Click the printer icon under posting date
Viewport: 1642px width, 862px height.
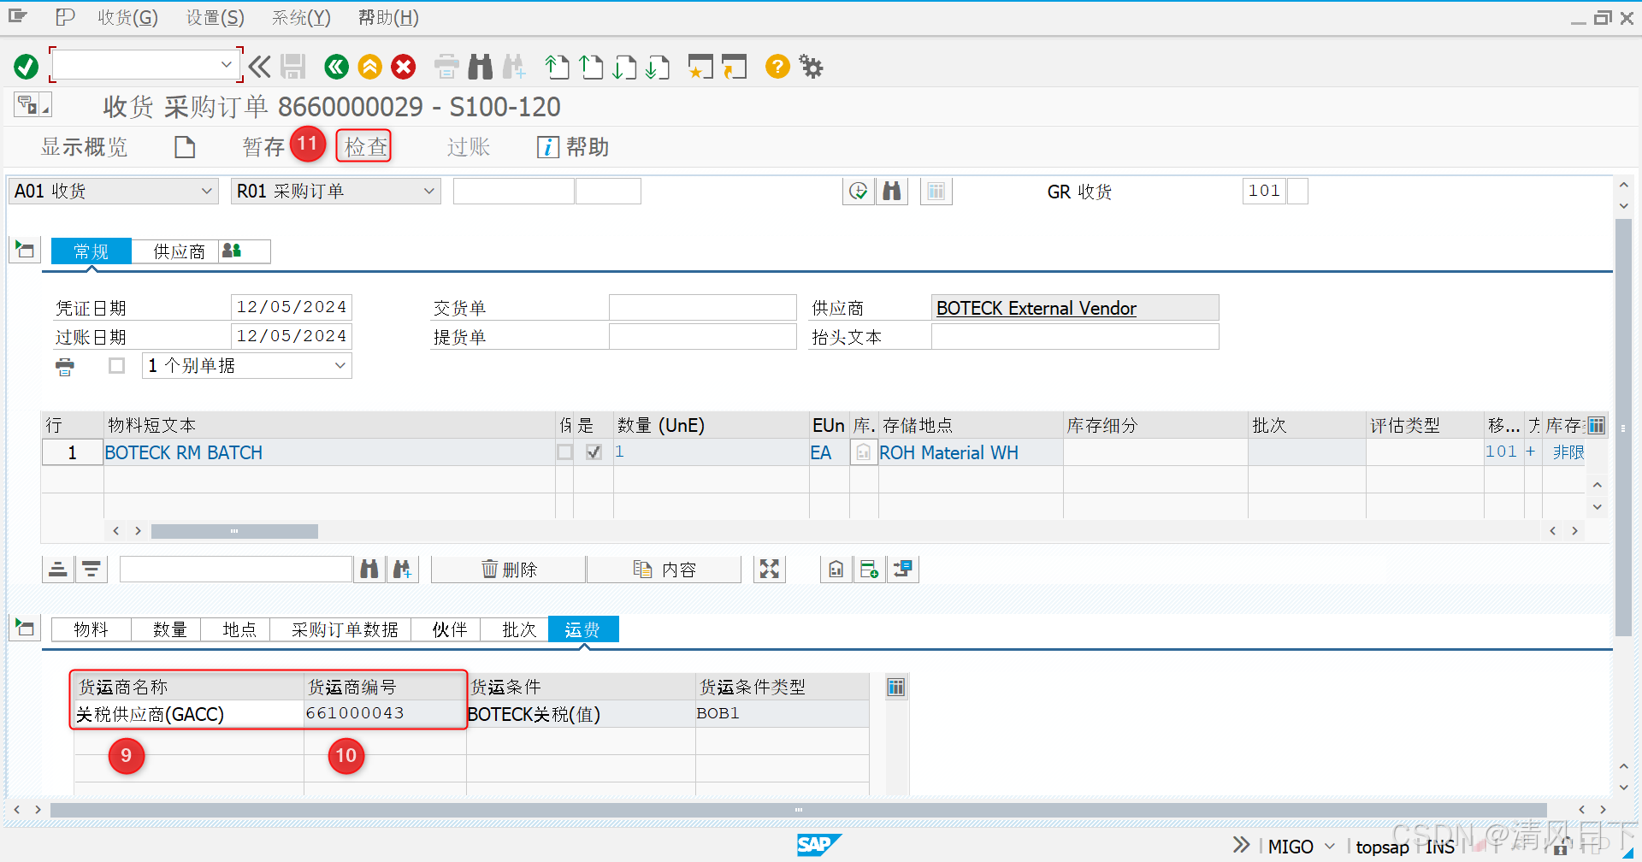(65, 367)
